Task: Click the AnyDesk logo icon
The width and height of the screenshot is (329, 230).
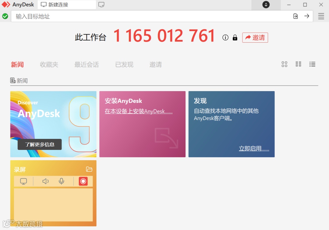Action: click(x=6, y=4)
